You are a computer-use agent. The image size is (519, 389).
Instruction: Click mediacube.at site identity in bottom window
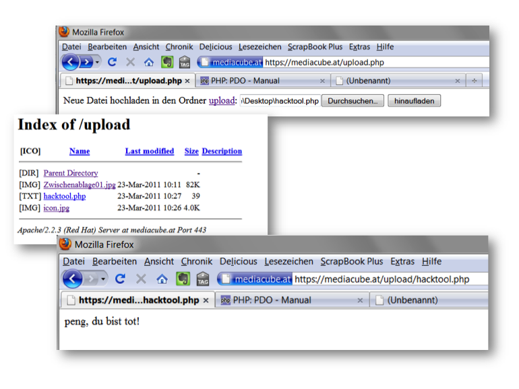(x=255, y=279)
